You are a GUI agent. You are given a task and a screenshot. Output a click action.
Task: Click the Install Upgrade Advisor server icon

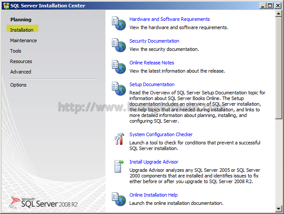click(x=119, y=166)
